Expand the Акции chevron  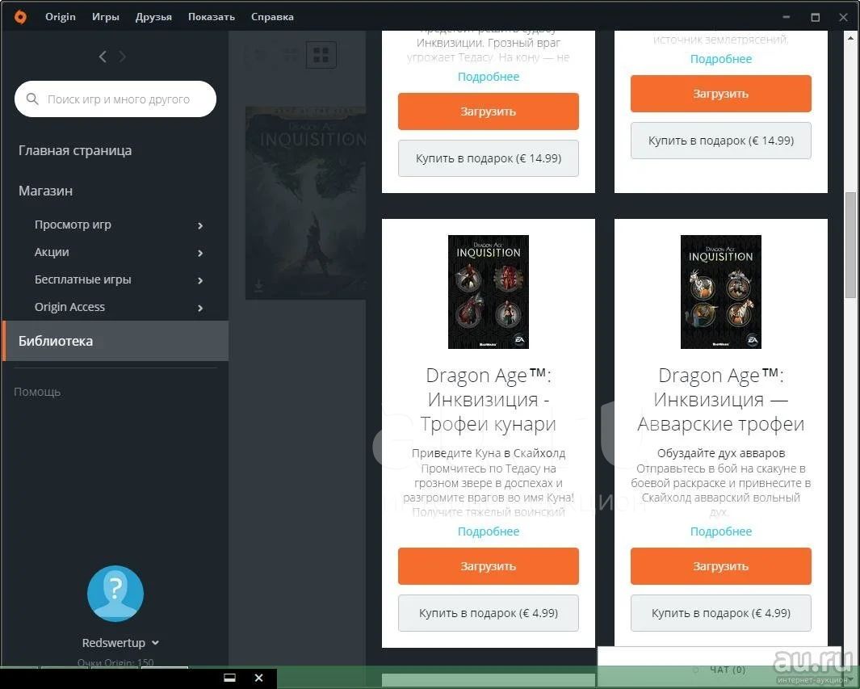coord(200,253)
